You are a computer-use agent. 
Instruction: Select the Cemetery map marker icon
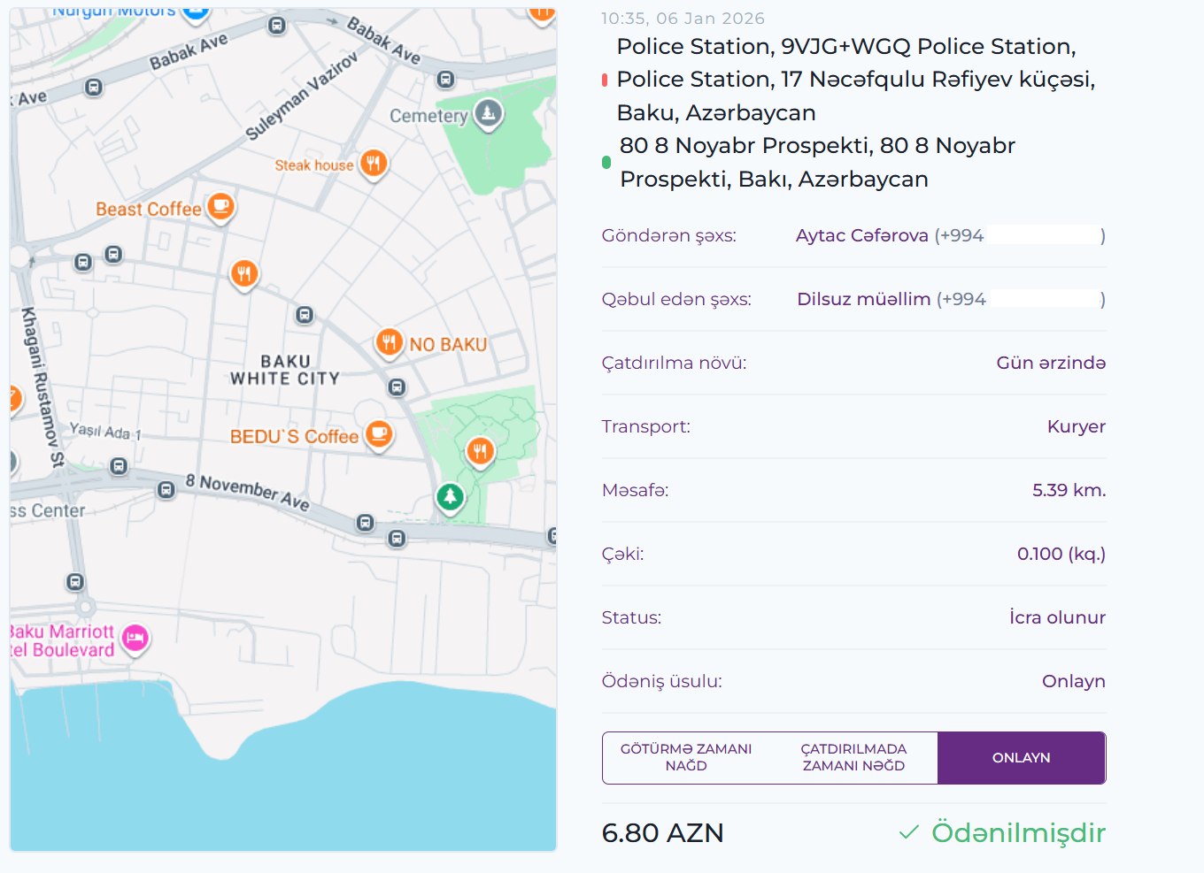click(x=488, y=113)
